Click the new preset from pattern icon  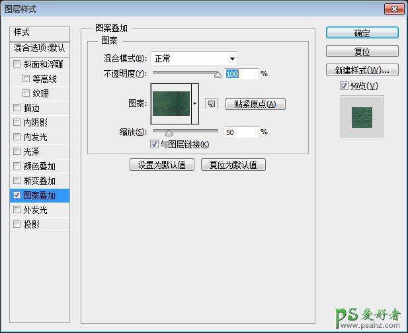[x=211, y=104]
